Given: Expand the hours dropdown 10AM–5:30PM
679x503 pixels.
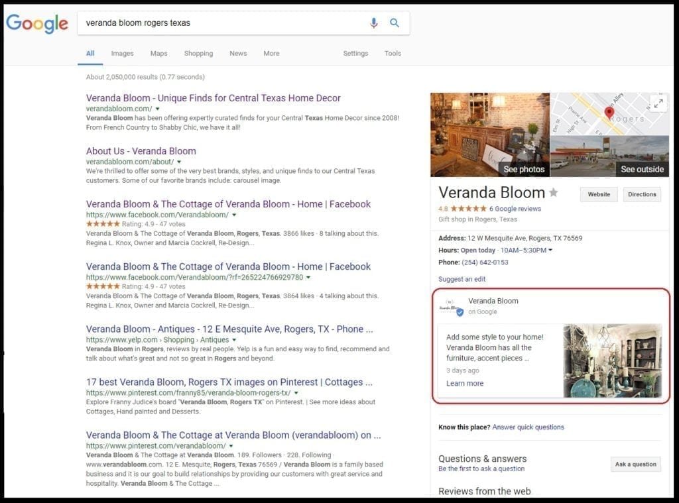Looking at the screenshot, I should coord(550,251).
